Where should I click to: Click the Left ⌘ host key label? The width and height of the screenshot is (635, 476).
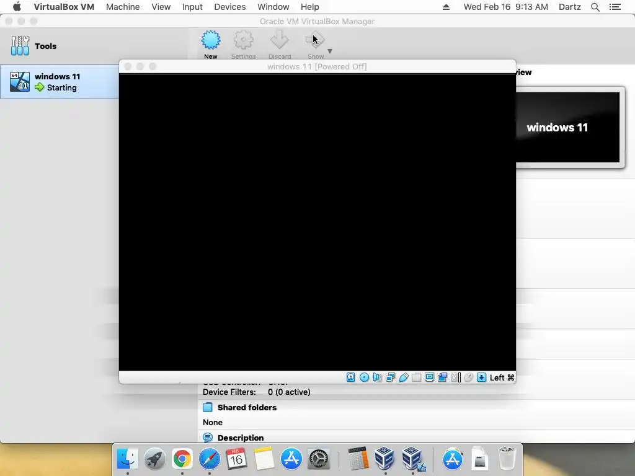coord(502,377)
